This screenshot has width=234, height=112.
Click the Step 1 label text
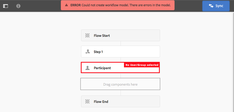point(98,52)
